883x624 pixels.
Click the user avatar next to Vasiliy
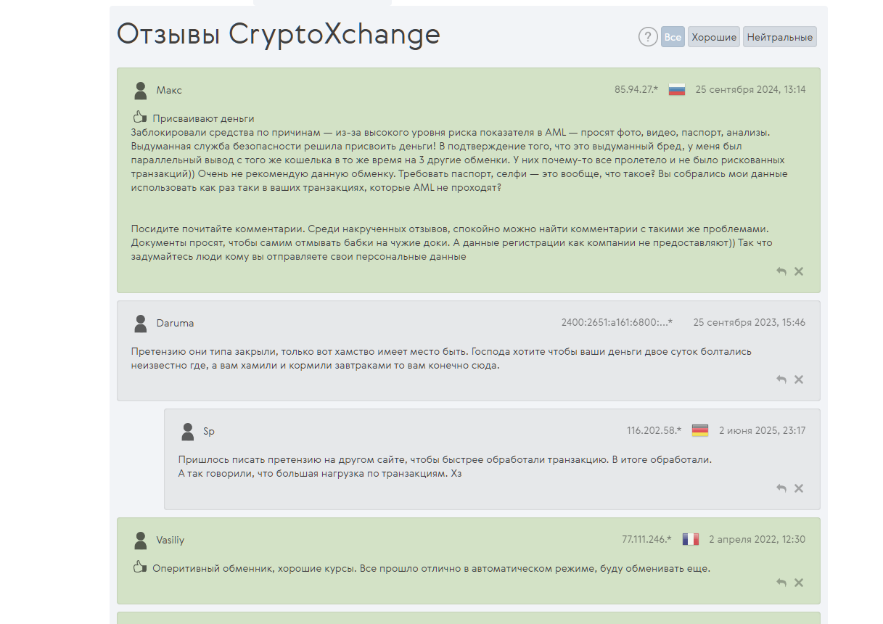pos(141,541)
